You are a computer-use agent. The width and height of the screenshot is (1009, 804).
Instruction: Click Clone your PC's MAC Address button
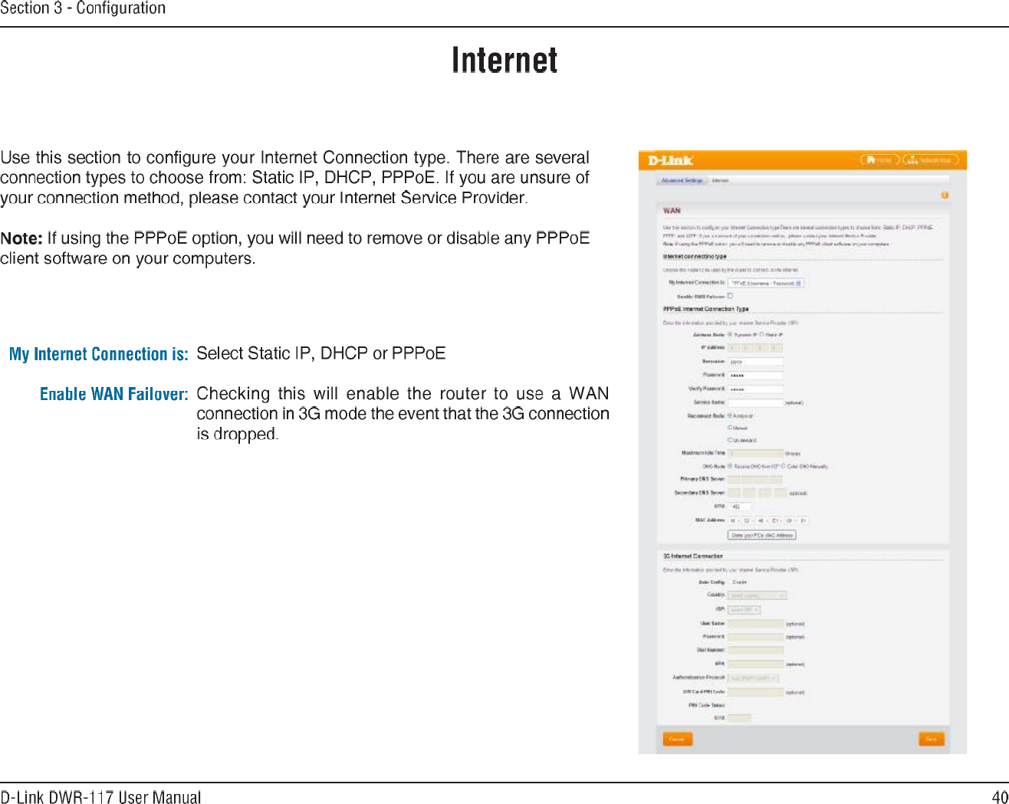pos(761,535)
